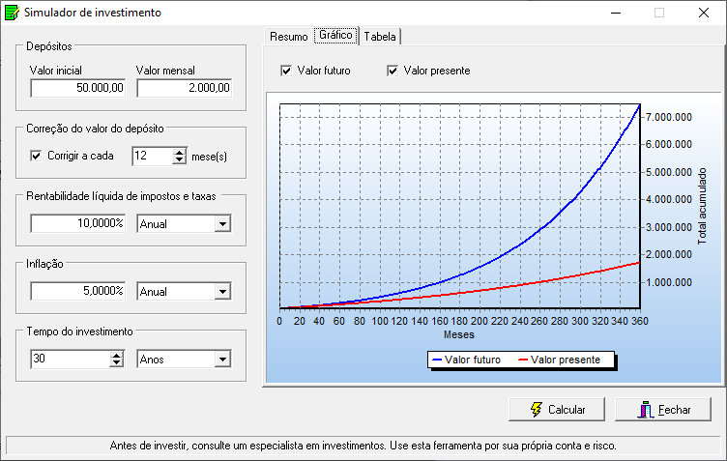The width and height of the screenshot is (727, 461).
Task: Click the status bar disclaimer text
Action: [363, 446]
